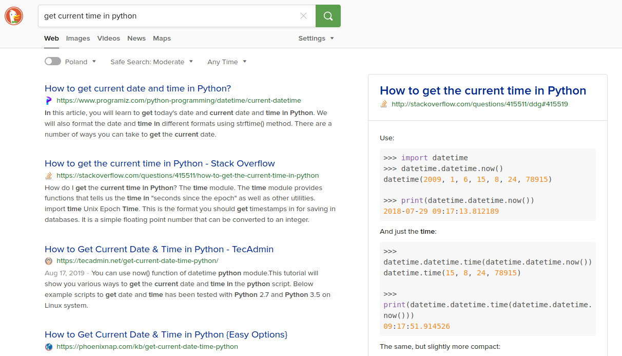The width and height of the screenshot is (622, 356).
Task: Switch to the Images tab
Action: coord(78,38)
